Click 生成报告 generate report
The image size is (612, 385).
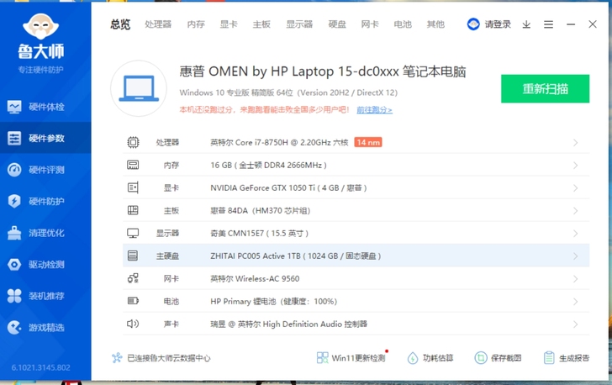pyautogui.click(x=567, y=357)
